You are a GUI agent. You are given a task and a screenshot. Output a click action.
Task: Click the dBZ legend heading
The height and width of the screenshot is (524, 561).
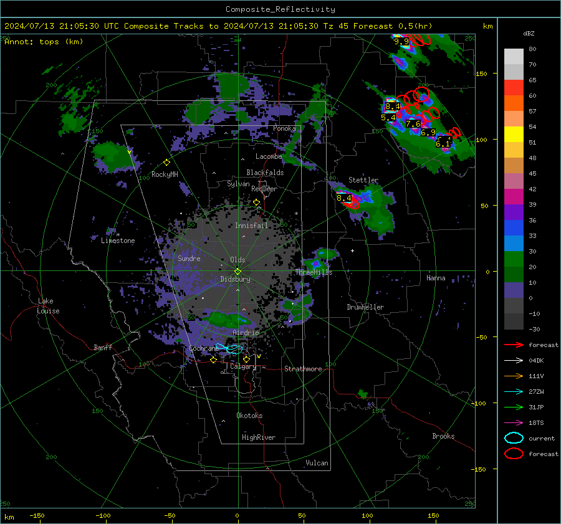tap(529, 34)
